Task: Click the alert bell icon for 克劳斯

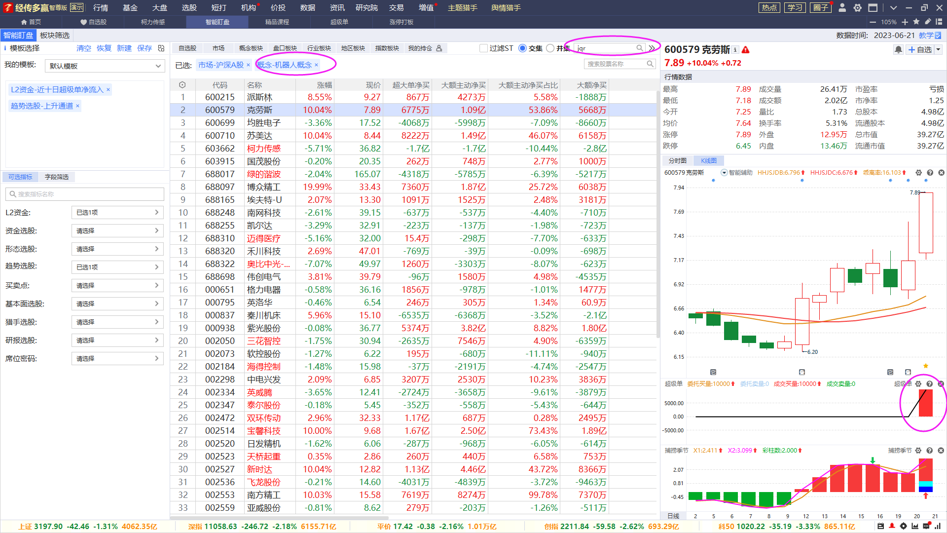Action: click(x=898, y=49)
